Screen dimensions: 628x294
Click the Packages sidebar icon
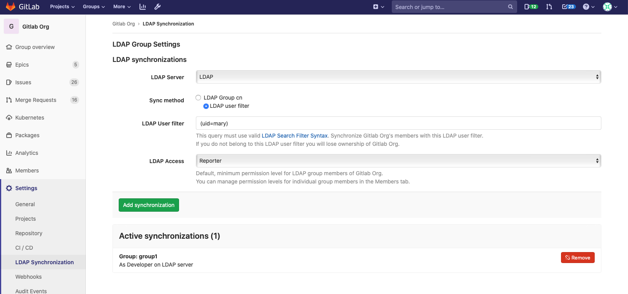pyautogui.click(x=9, y=135)
